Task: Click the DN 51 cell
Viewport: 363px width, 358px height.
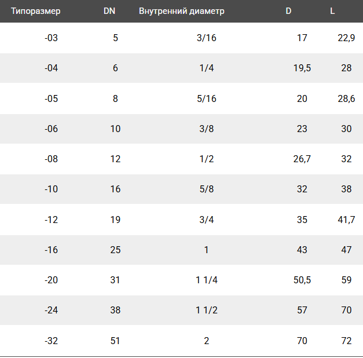Action: 115,341
